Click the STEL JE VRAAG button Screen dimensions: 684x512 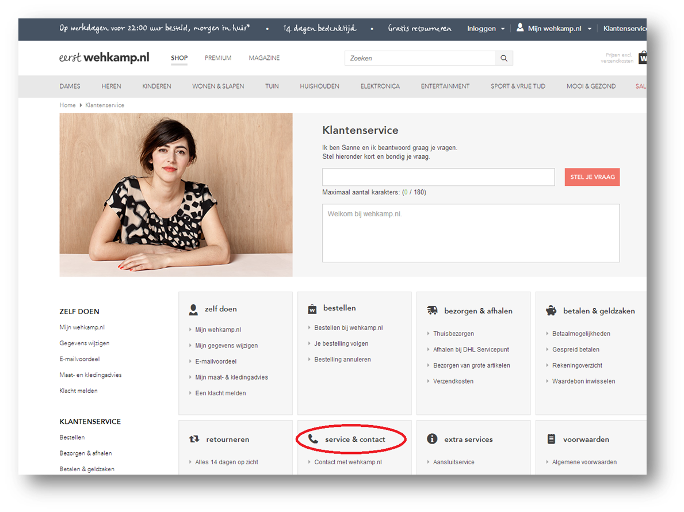pyautogui.click(x=592, y=177)
